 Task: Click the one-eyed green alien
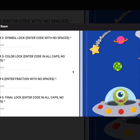tap(120, 97)
